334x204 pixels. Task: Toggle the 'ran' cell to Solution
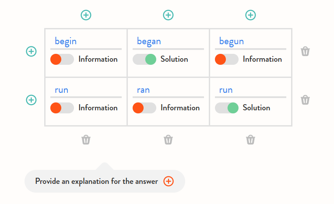tap(144, 108)
